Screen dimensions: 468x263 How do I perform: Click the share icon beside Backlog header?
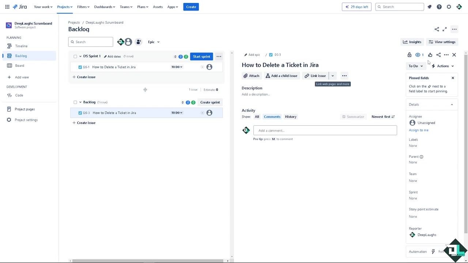[437, 29]
